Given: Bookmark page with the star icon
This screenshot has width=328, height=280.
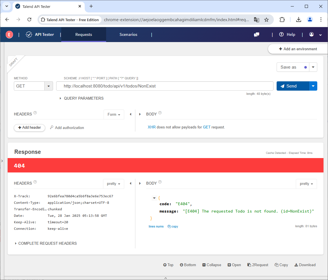Looking at the screenshot, I should coord(266,20).
